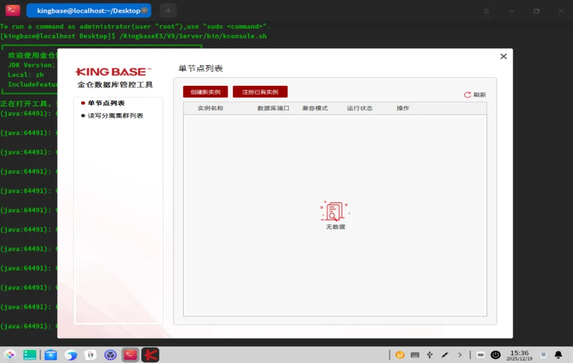This screenshot has width=573, height=363.
Task: Open the on-screen keyboard tray icon
Action: pos(415,355)
